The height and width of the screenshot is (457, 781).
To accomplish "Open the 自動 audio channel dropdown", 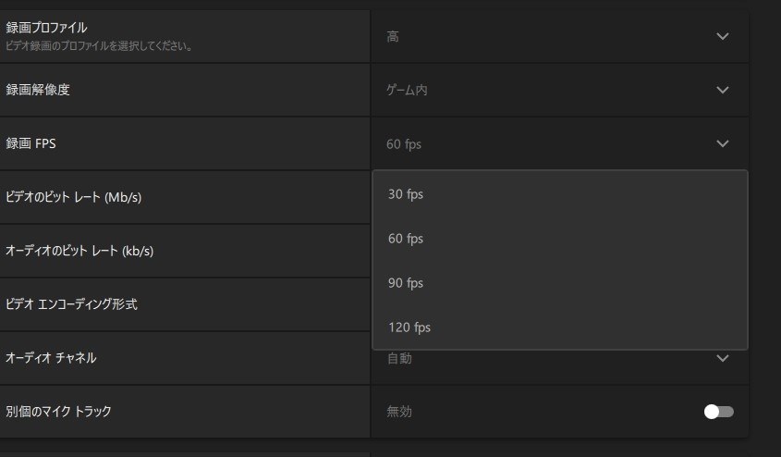I will click(399, 358).
